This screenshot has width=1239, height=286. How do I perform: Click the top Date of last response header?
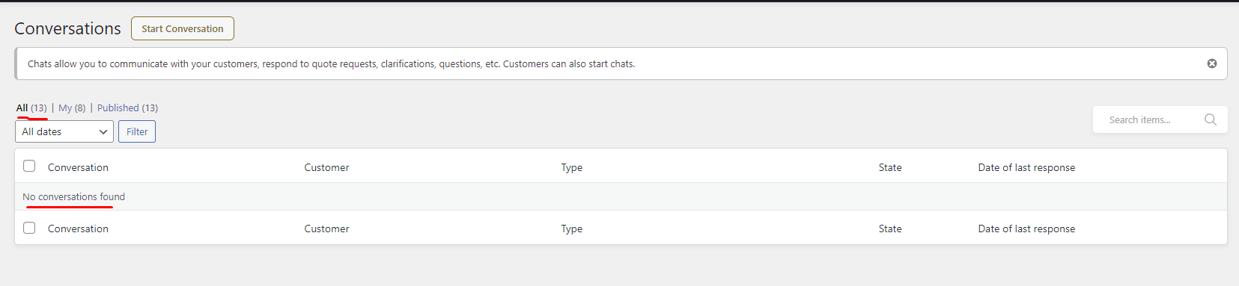coord(1026,167)
